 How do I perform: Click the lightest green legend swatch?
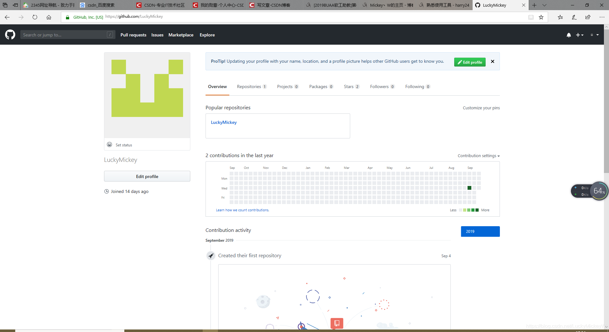coord(465,210)
